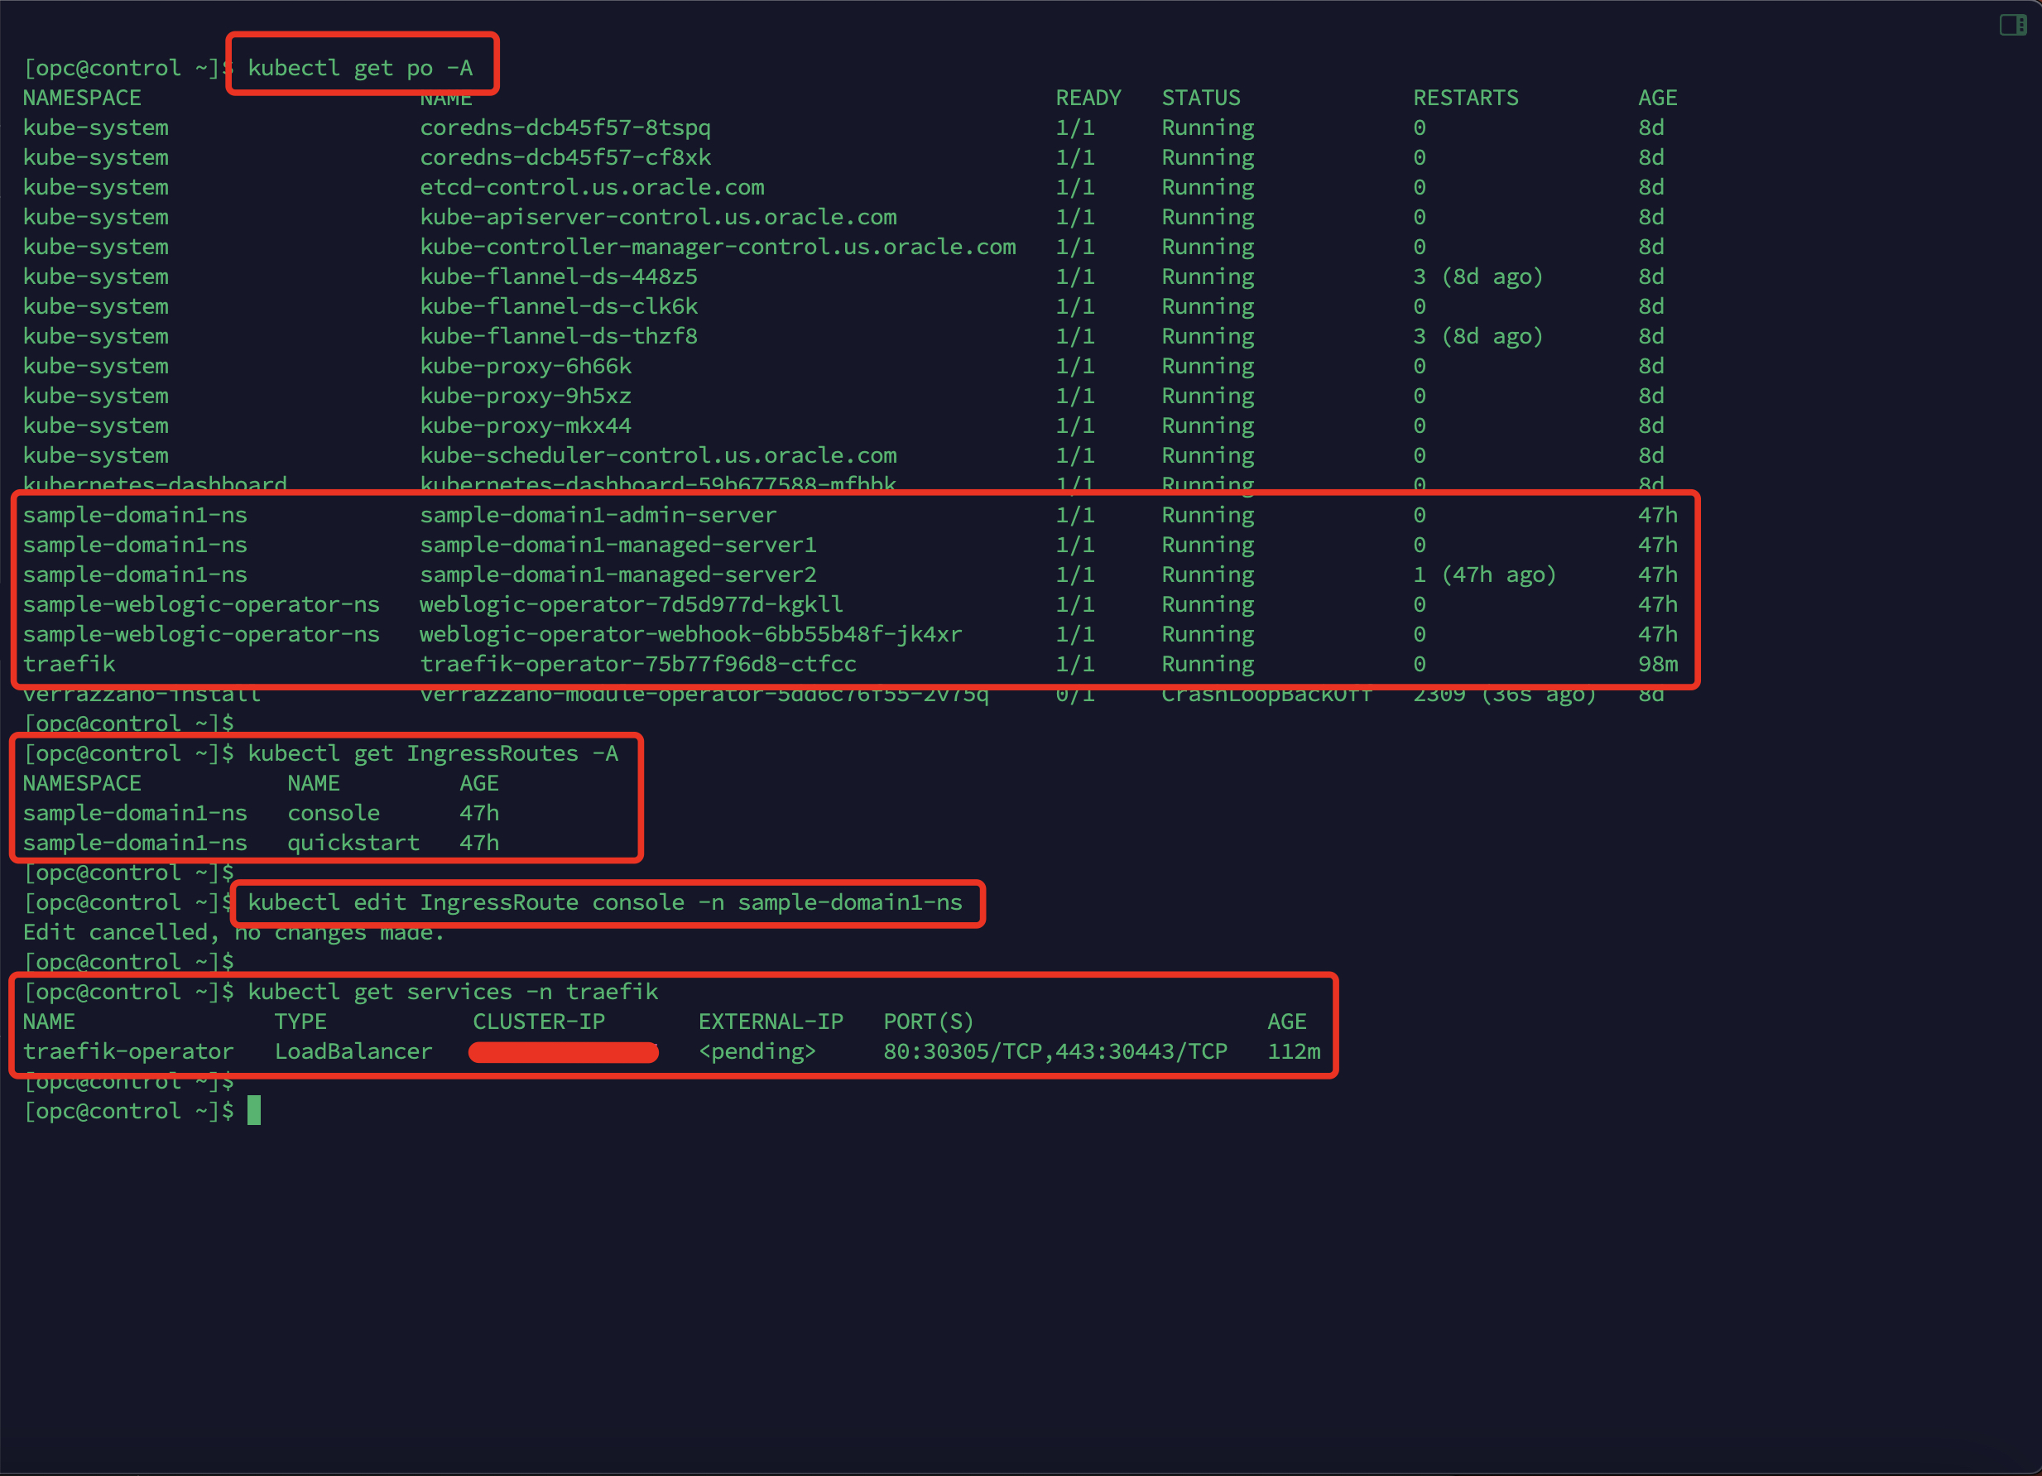Click the 'traefik-operator-75b77f96d8-ctfcc' pod name
The image size is (2042, 1476).
pos(638,664)
